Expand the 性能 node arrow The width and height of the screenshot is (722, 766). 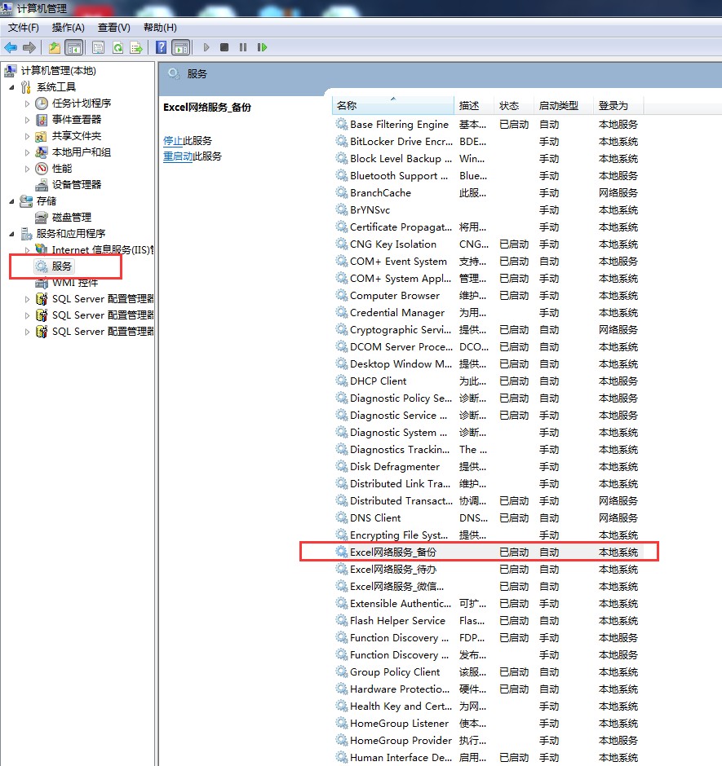(x=28, y=169)
